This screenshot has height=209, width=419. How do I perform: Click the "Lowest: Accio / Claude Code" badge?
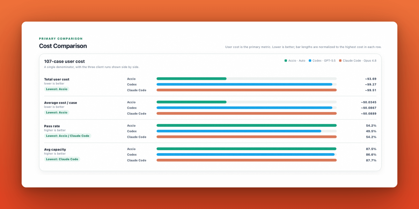click(x=68, y=136)
